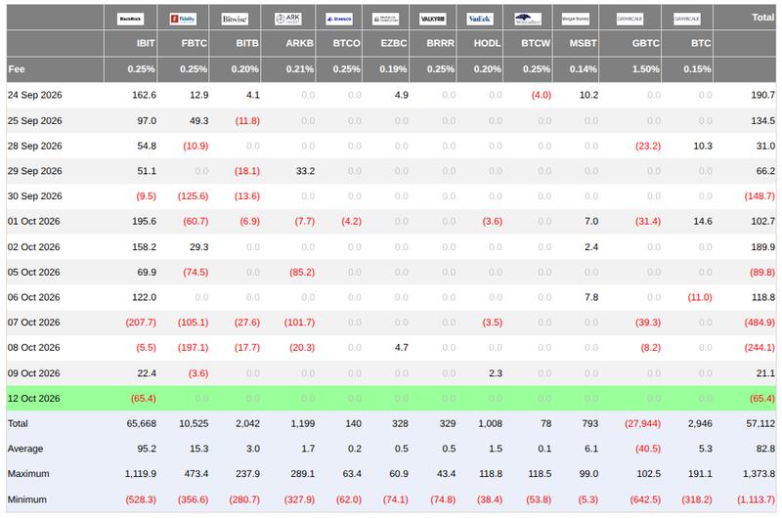The width and height of the screenshot is (782, 518).
Task: Click the Total column header at top right
Action: pos(763,18)
